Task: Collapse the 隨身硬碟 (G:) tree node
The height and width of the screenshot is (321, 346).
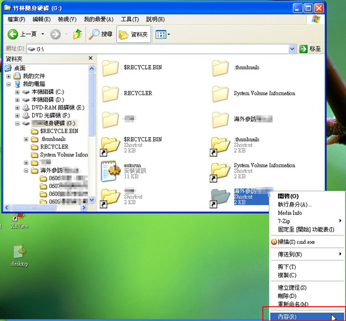Action: coord(17,123)
